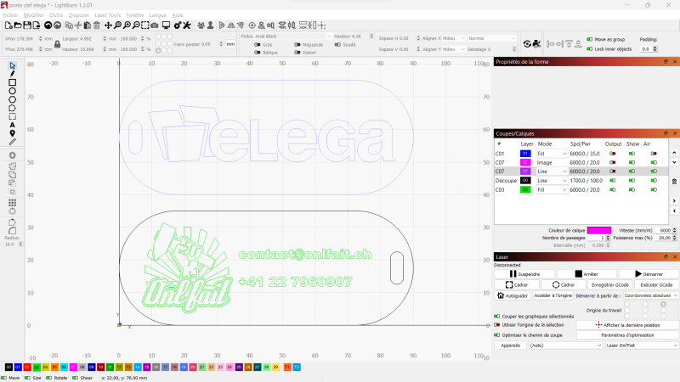
Task: Open the Laser Tools menu
Action: (108, 15)
